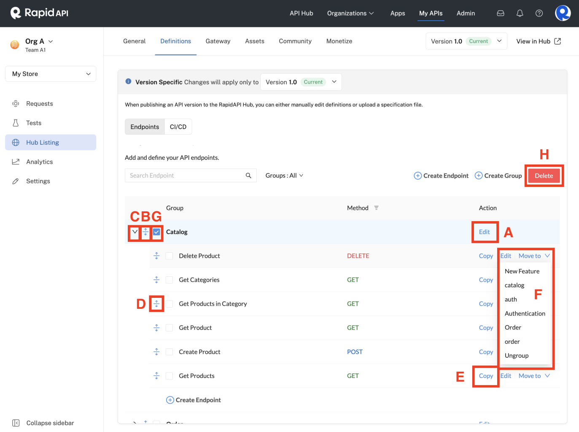Open the top-right Version 1.0 selector
Screen dimensions: 579x432
[466, 41]
